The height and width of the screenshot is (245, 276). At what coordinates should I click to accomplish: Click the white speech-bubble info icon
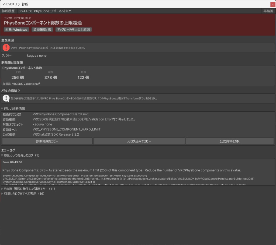(x=6, y=98)
